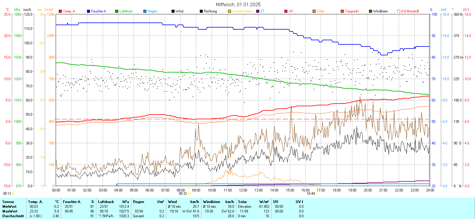The height and width of the screenshot is (219, 475).
Task: Click the MaxWert row label
Action: (10, 211)
